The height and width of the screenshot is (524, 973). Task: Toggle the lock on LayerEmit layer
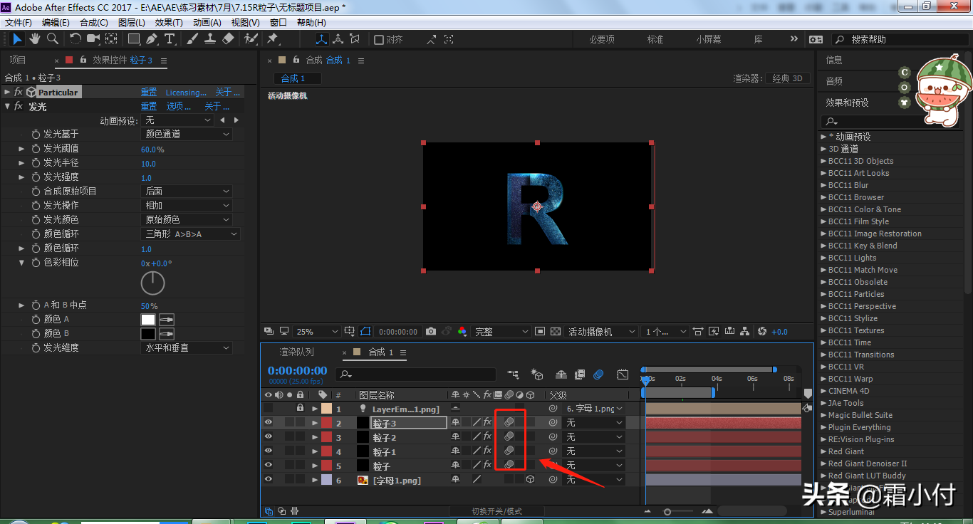coord(300,409)
